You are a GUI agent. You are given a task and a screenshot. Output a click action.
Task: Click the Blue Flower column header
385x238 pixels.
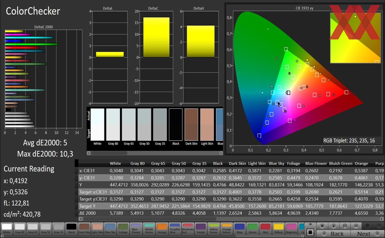[x=316, y=163]
